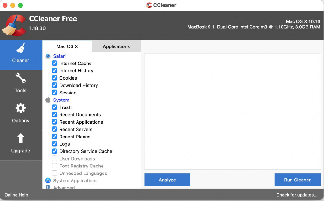
Task: Enable Font Registry Cache checkbox
Action: pos(54,166)
